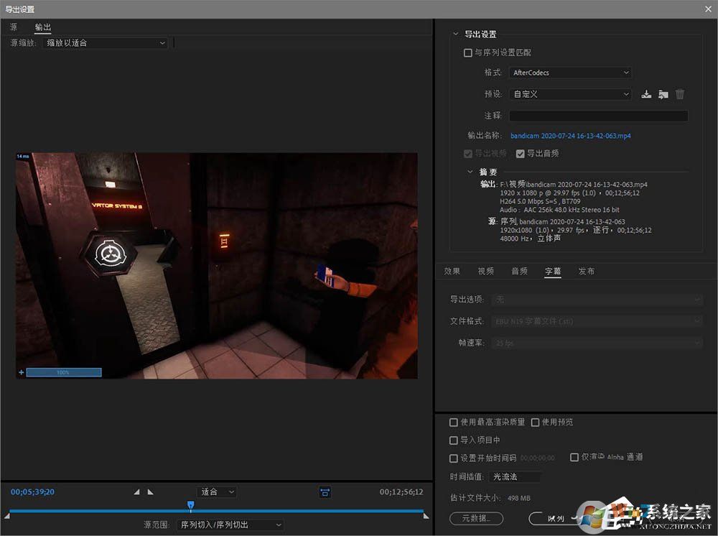
Task: Switch to the 视频 tab
Action: click(485, 271)
